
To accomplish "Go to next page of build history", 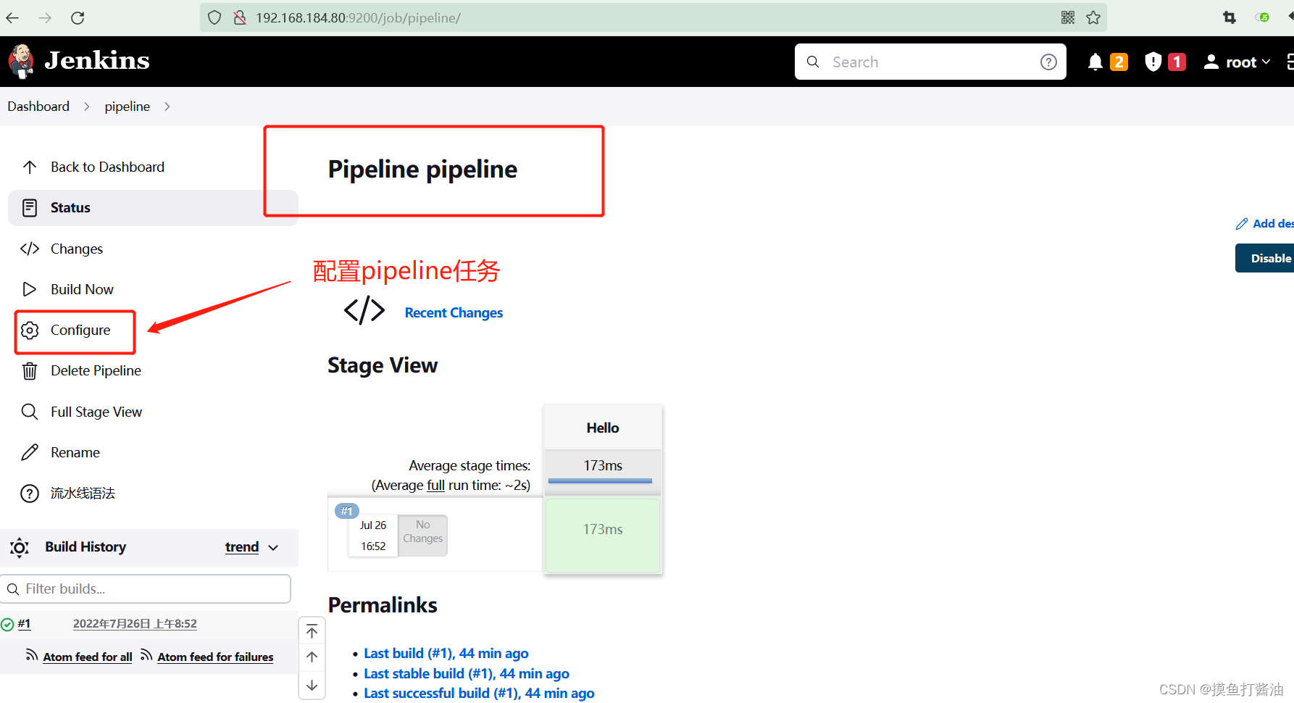I will tap(312, 685).
